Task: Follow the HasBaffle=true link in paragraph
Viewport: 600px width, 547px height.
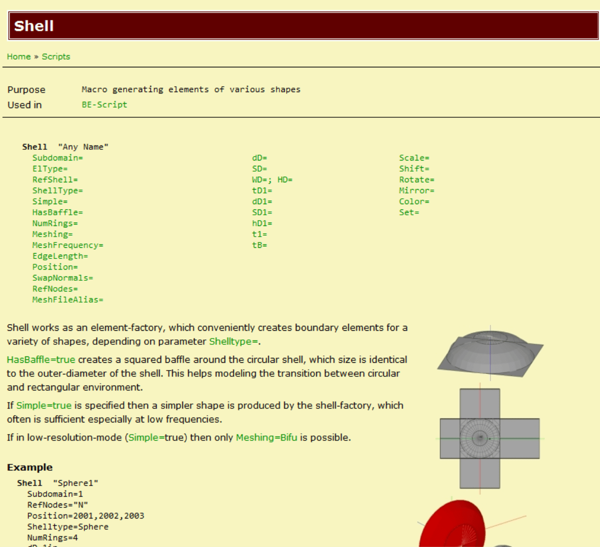Action: point(41,360)
